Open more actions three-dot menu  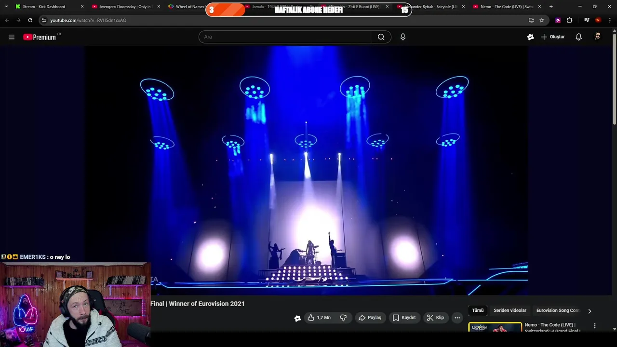pos(457,318)
